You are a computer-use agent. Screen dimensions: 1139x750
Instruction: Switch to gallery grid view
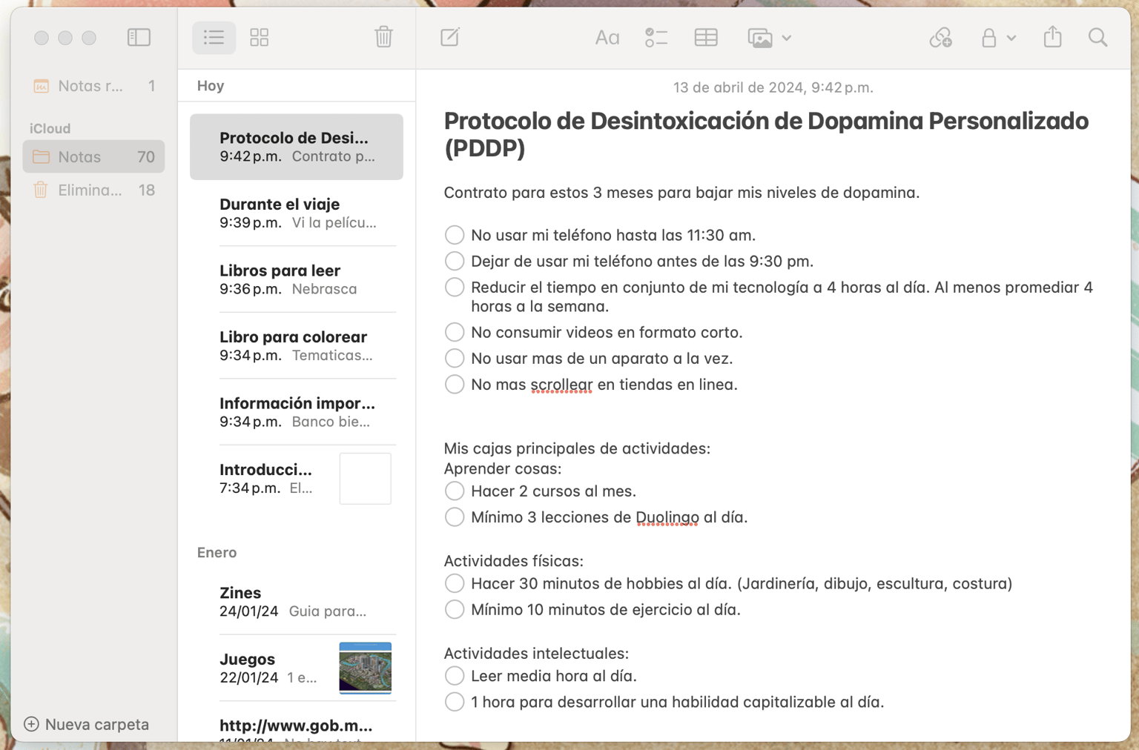tap(260, 37)
